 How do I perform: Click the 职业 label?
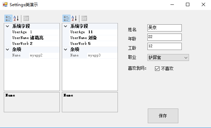[x=132, y=57]
